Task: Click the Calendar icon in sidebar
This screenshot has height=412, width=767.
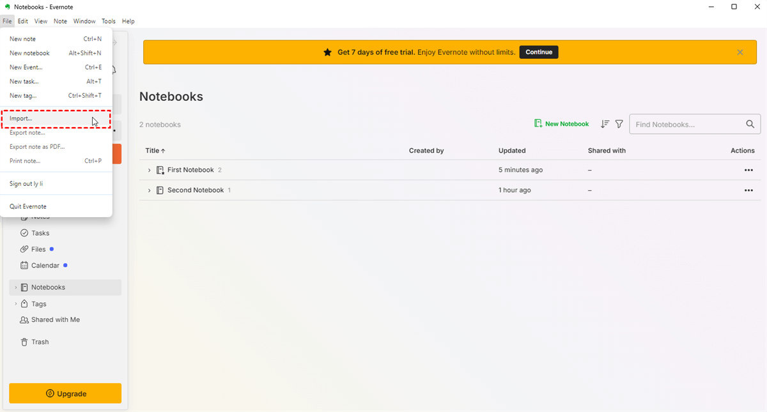Action: click(x=24, y=265)
